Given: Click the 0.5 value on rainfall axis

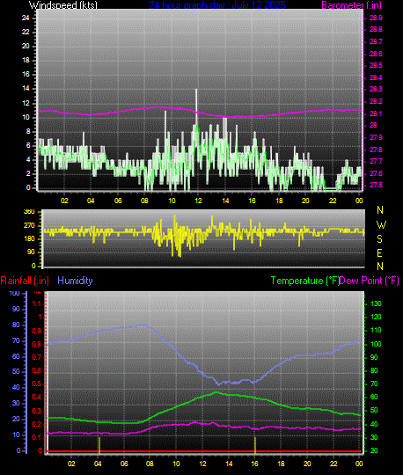Looking at the screenshot, I should [x=36, y=384].
